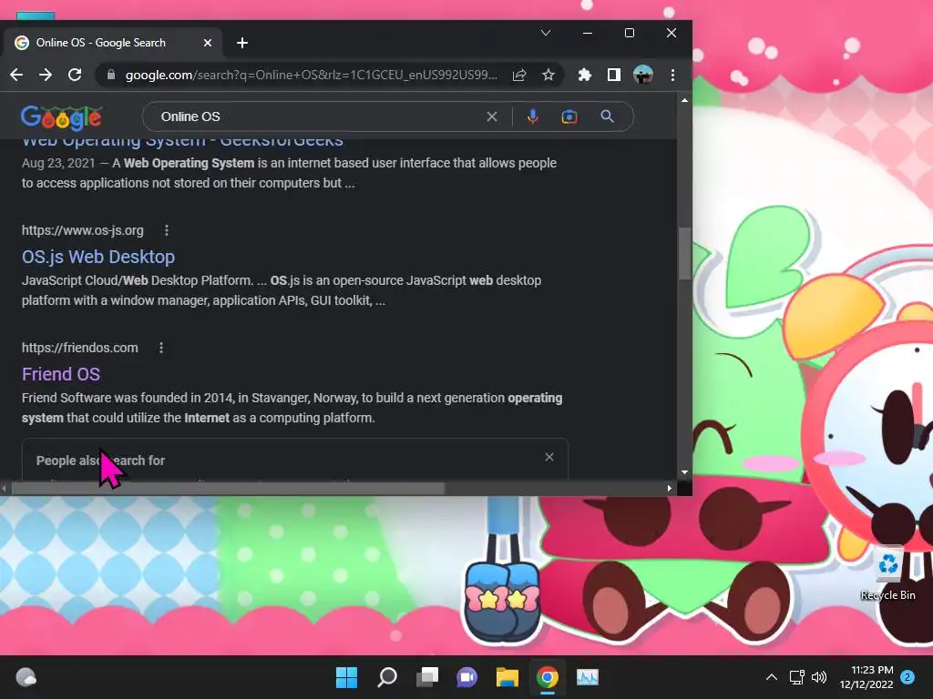Click the Chrome address bar URL

point(312,75)
